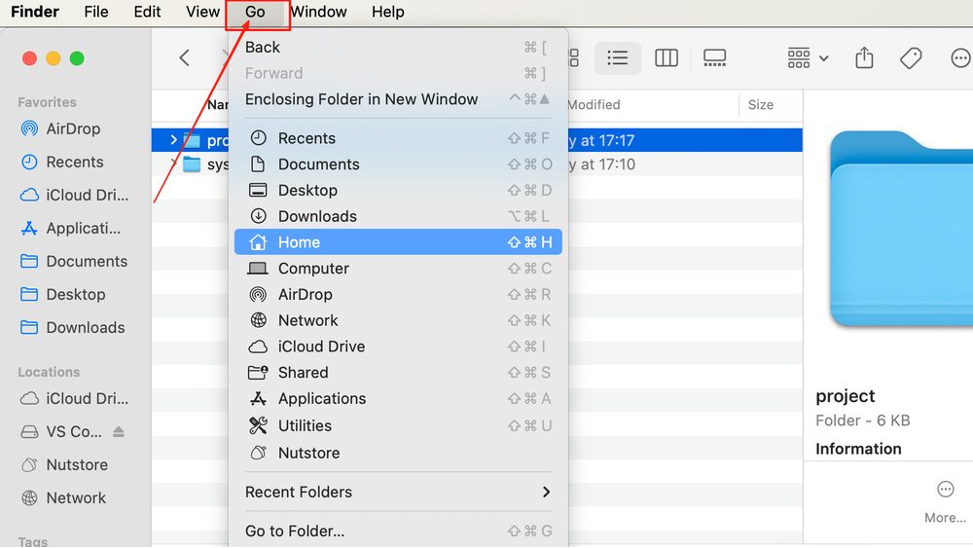Screen dimensions: 973x548
Task: Click More button in preview pane
Action: [945, 499]
